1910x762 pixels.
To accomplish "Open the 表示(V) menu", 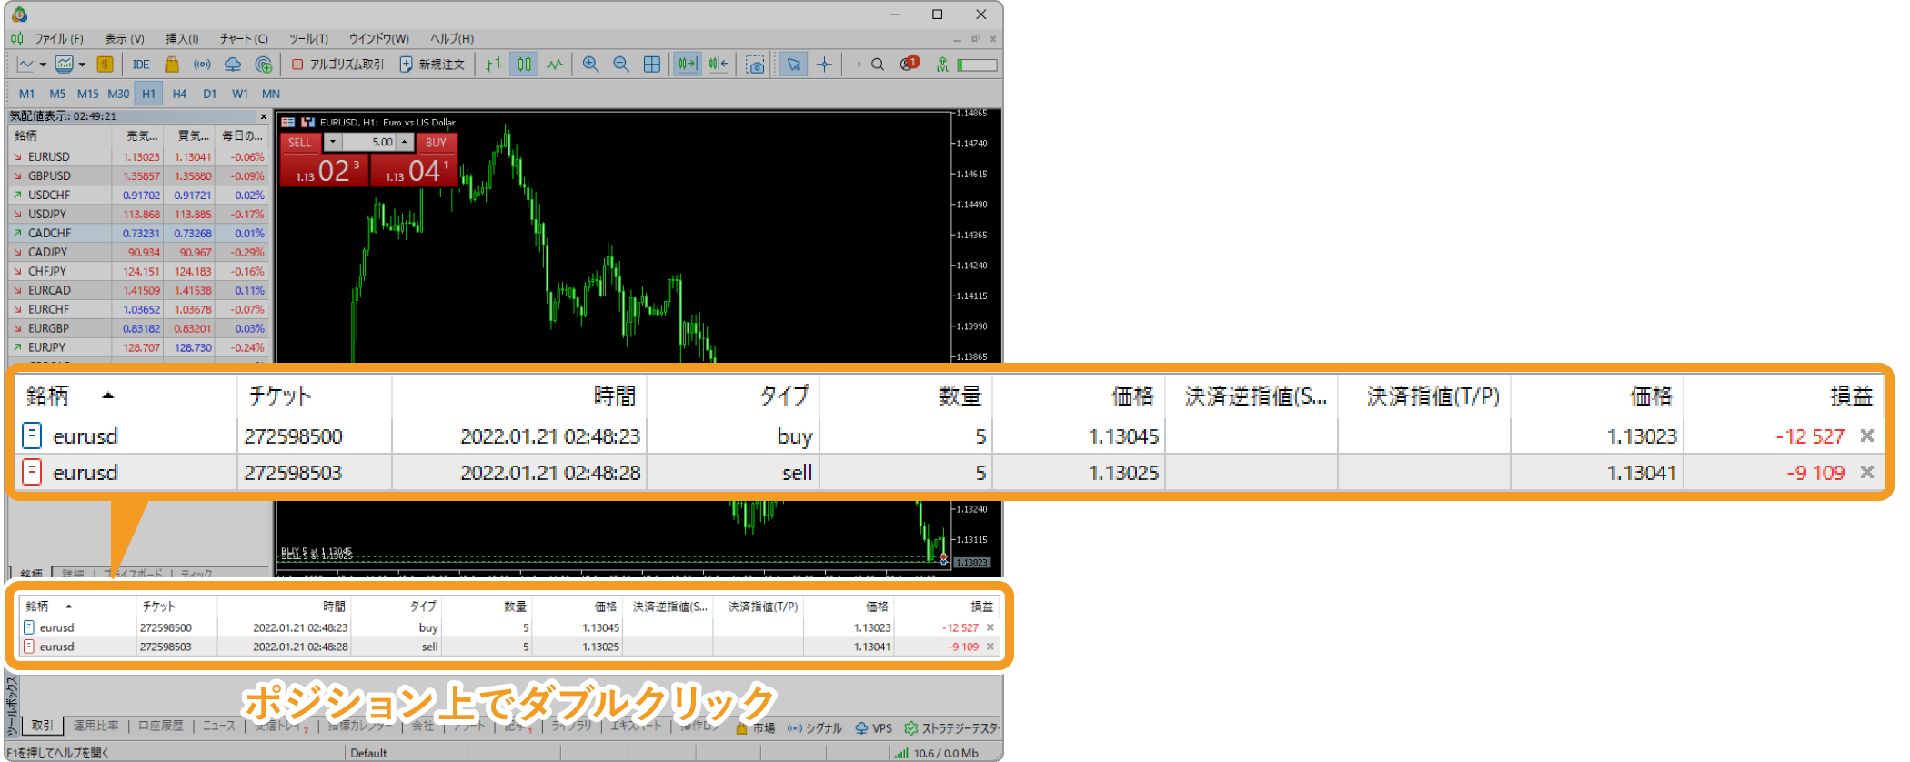I will point(125,39).
